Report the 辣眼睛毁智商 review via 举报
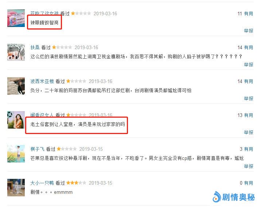 point(249,31)
